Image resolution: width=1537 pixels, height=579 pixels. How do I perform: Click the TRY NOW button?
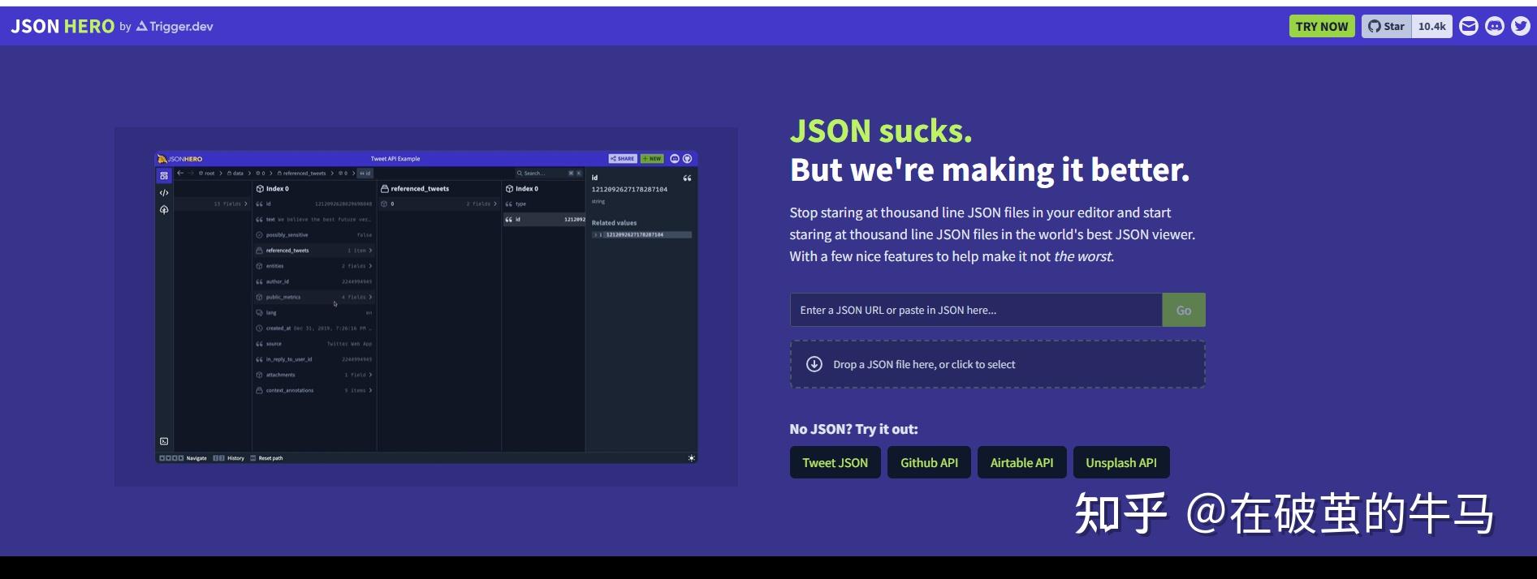(1322, 27)
